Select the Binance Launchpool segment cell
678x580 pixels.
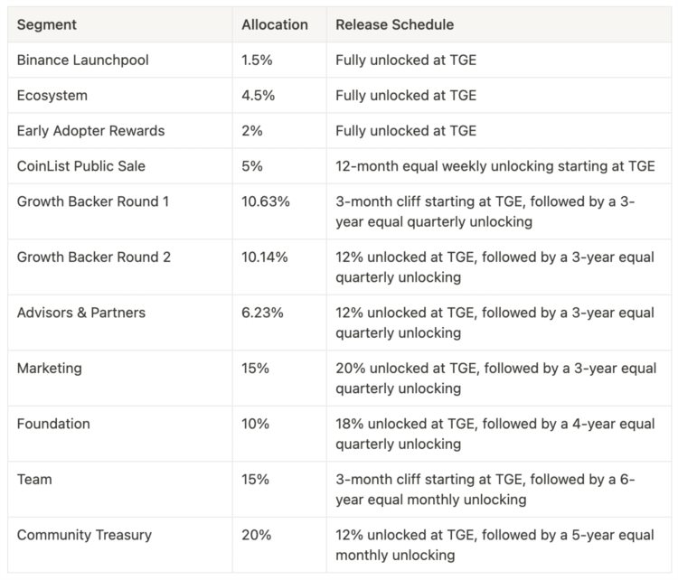coord(83,60)
